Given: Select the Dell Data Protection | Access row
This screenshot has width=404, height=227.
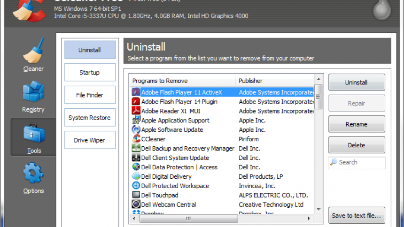Looking at the screenshot, I should coord(222,167).
